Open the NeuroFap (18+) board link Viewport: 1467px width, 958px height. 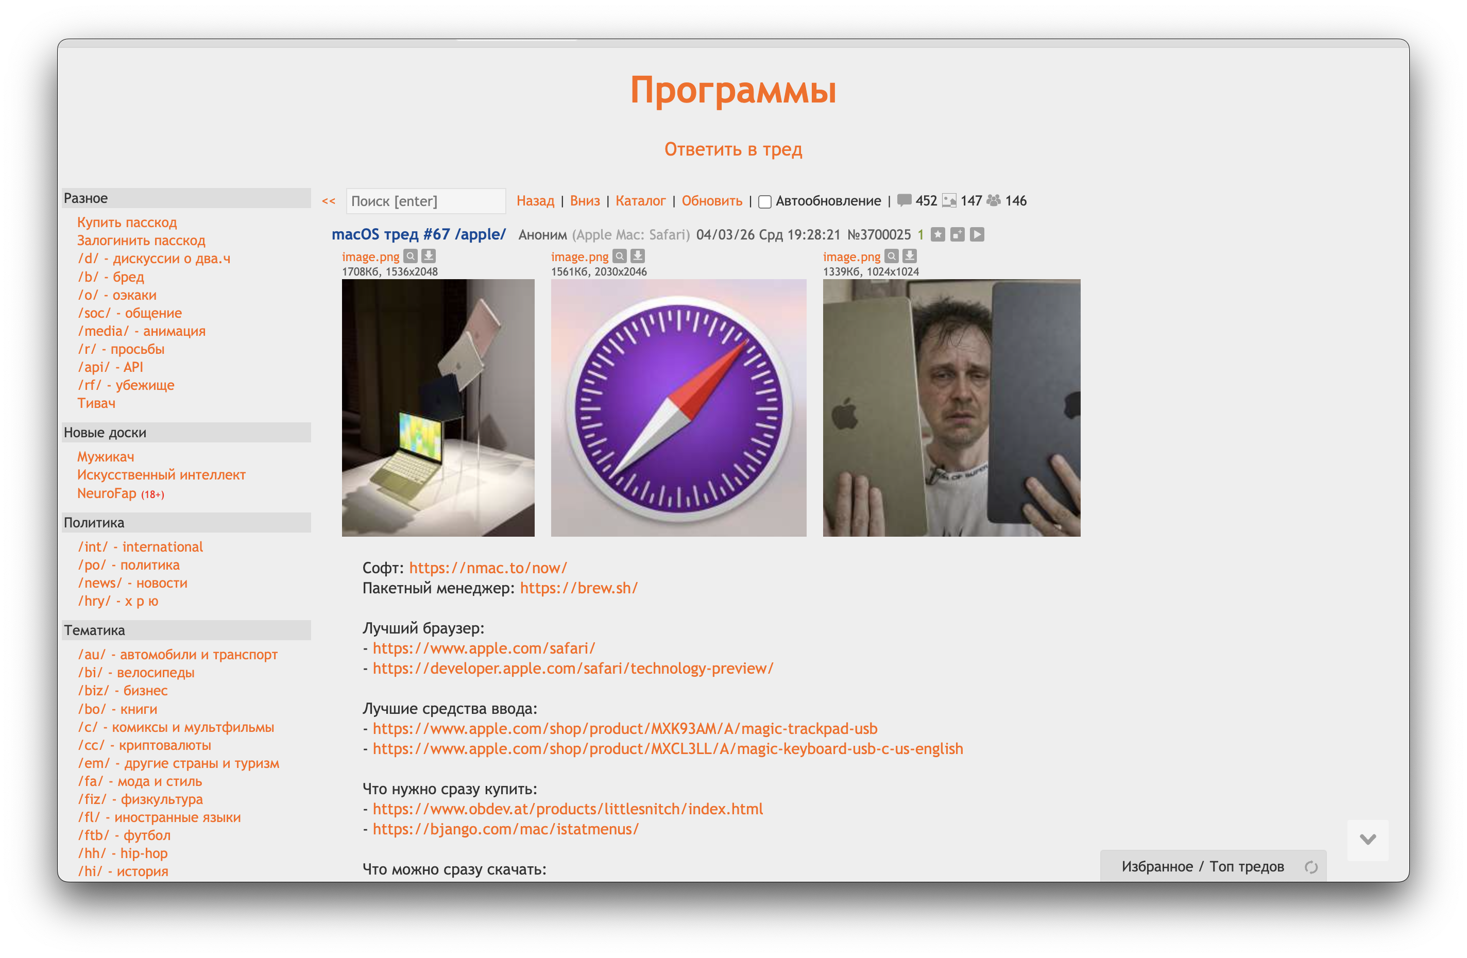tap(121, 493)
